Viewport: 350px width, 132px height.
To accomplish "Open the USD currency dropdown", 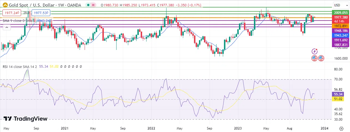I will 341,5.
